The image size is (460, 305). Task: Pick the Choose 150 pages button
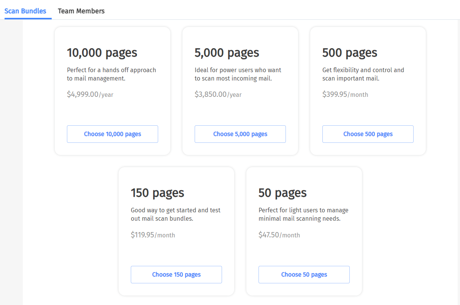coord(176,275)
